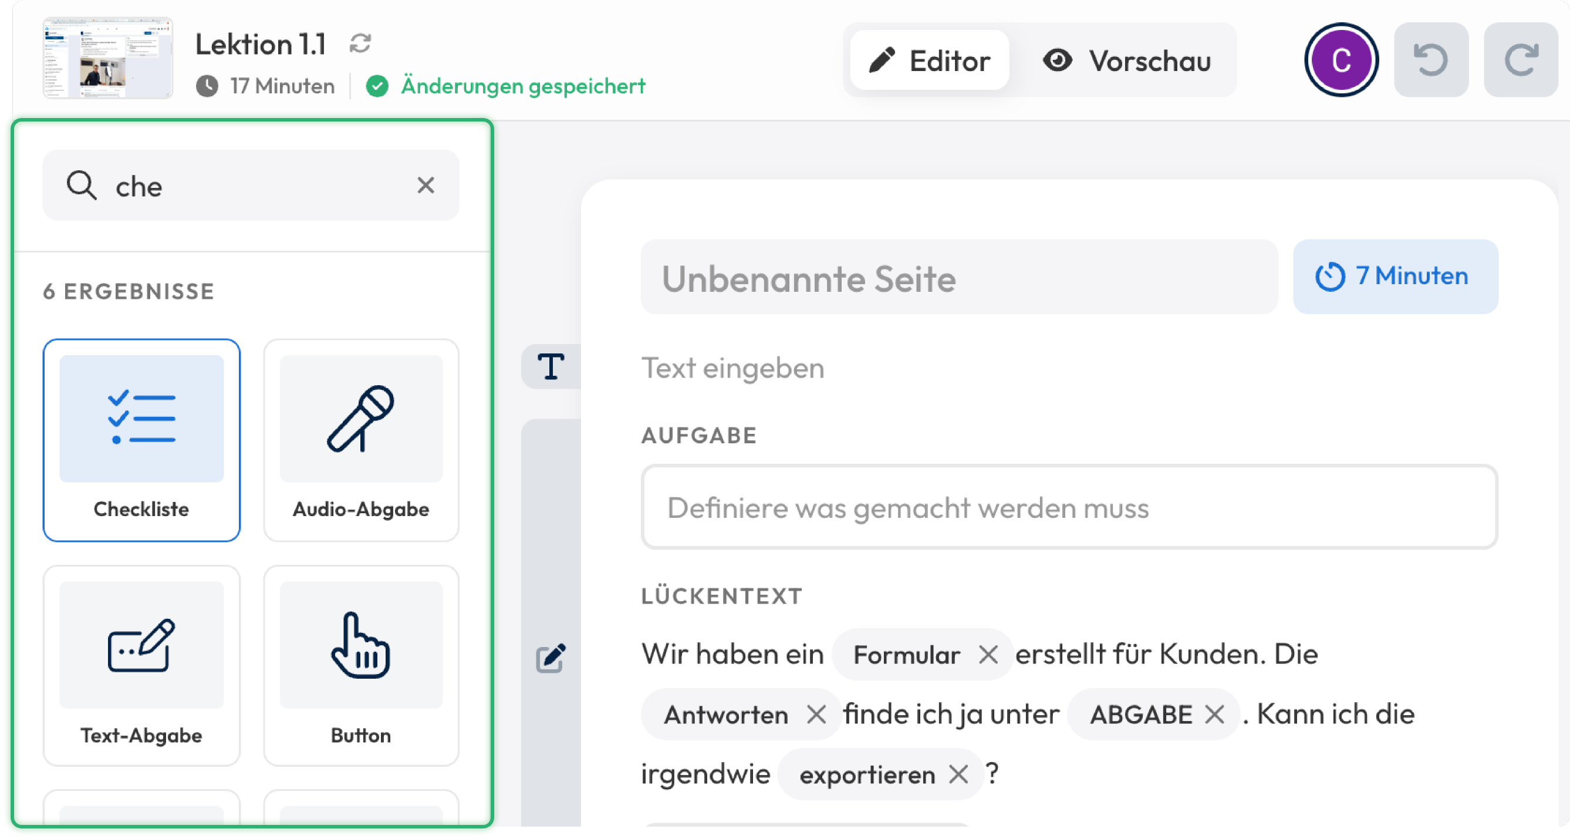Remove the 'Antworten' gap chip
Image resolution: width=1570 pixels, height=839 pixels.
coord(816,714)
